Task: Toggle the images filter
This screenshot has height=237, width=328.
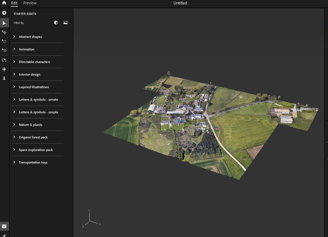Action: click(65, 23)
